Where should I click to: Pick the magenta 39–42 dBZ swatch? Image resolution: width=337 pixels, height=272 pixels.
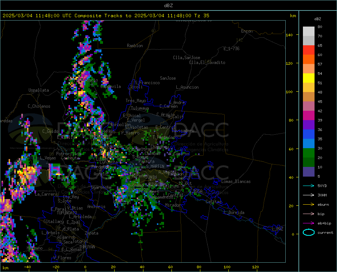pos(309,116)
